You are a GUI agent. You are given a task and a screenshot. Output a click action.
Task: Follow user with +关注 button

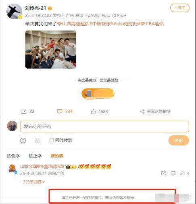click(x=180, y=8)
